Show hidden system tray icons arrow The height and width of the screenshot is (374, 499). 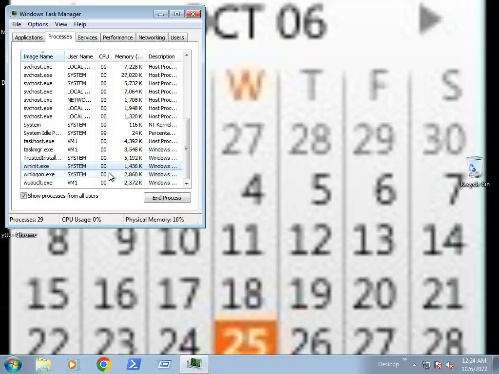pos(414,365)
